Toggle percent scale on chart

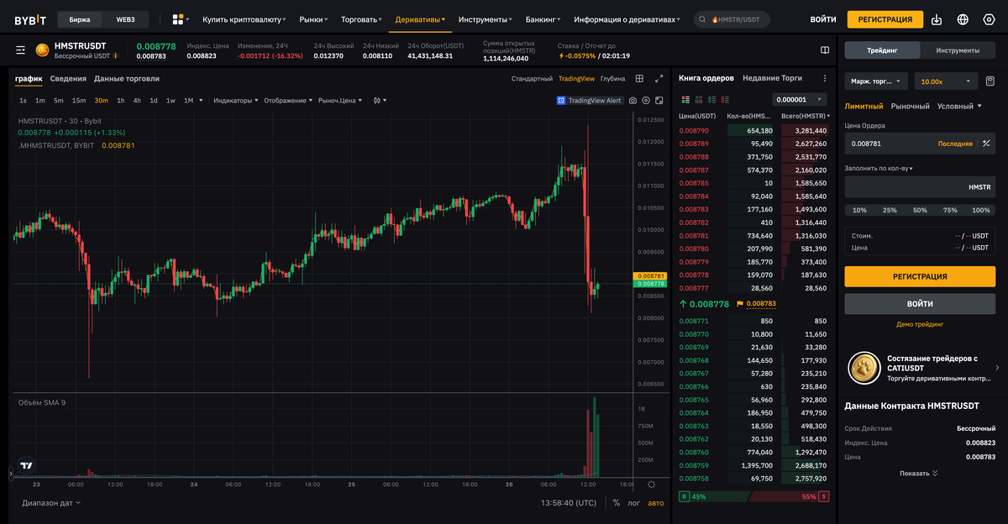point(617,503)
